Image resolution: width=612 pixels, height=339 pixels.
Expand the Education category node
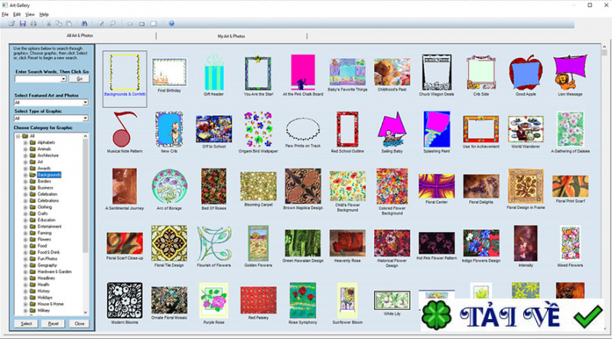(x=25, y=220)
